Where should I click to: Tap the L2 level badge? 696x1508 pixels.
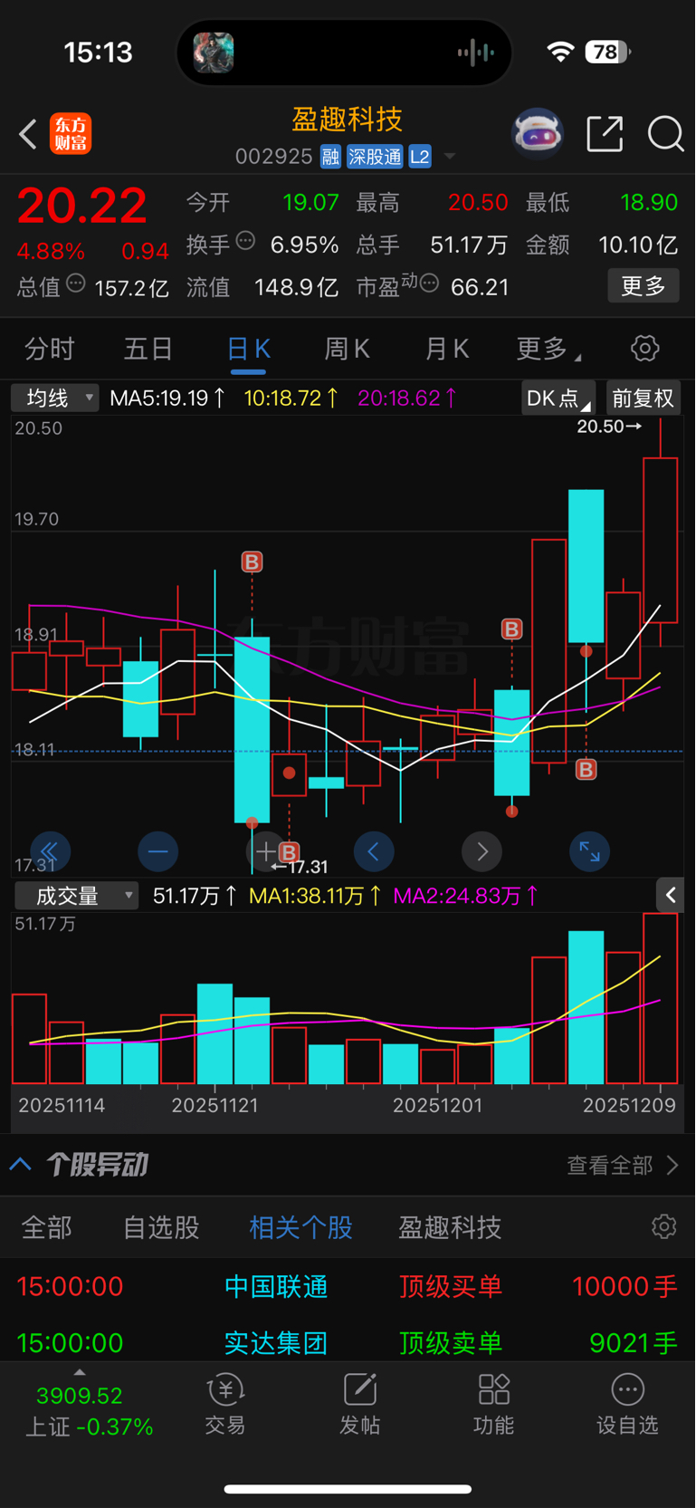point(420,157)
